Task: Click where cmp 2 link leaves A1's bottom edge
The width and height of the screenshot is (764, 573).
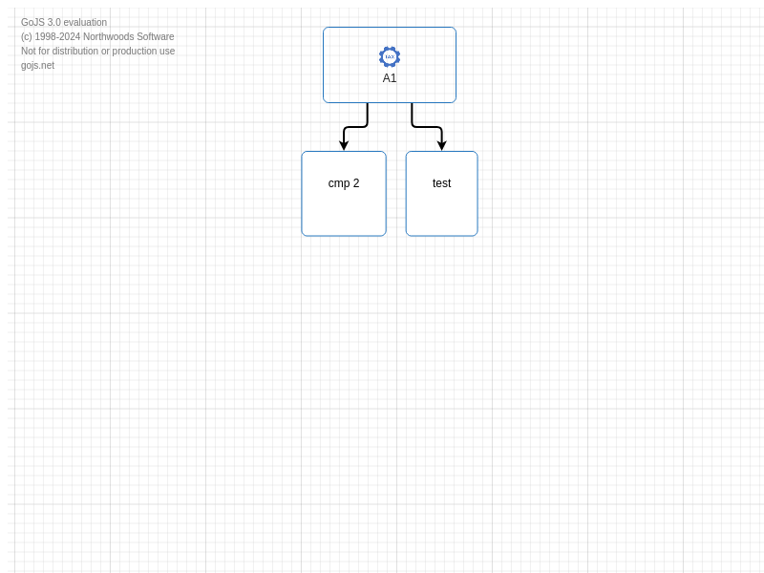Action: [x=367, y=104]
